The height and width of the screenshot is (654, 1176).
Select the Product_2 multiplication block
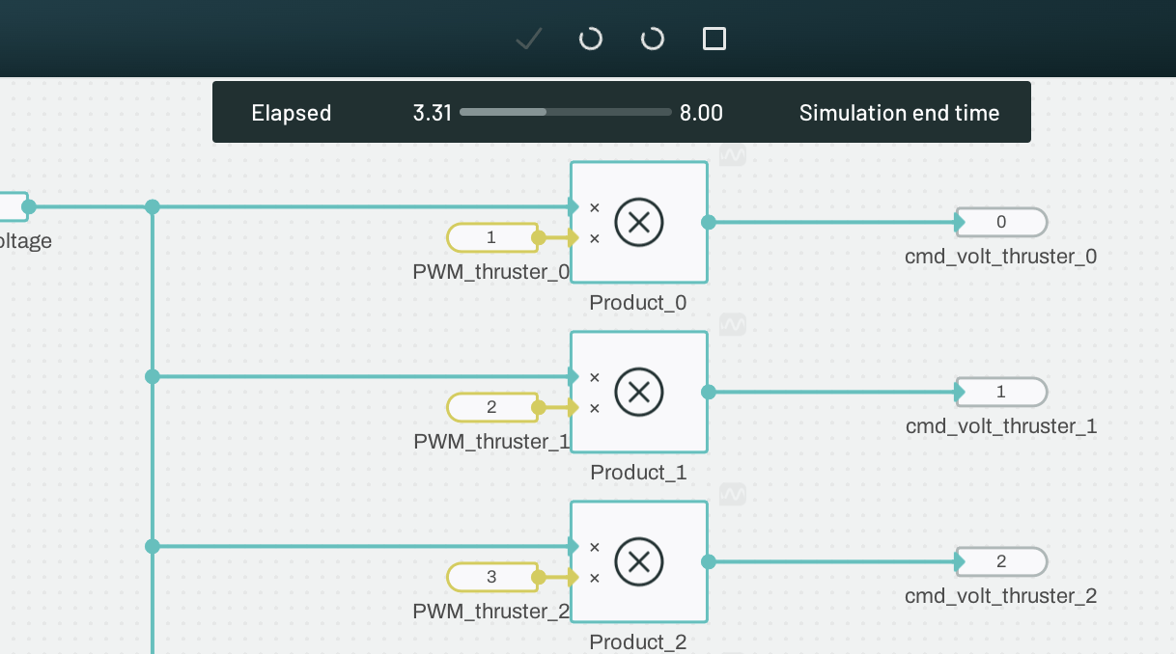coord(639,561)
